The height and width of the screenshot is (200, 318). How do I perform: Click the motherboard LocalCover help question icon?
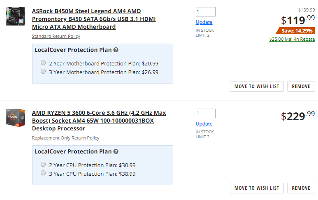pyautogui.click(x=116, y=50)
